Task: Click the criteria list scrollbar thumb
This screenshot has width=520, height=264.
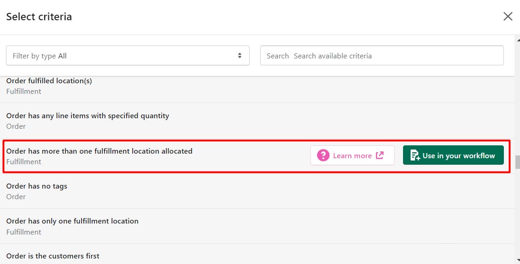Action: (518, 162)
